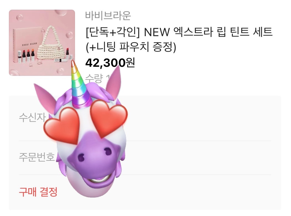Select the 42,300원 price text
This screenshot has width=291, height=216.
pyautogui.click(x=110, y=63)
